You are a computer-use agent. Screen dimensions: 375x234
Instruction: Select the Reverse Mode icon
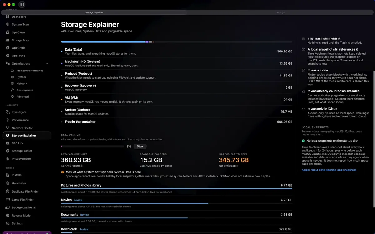pos(8,215)
